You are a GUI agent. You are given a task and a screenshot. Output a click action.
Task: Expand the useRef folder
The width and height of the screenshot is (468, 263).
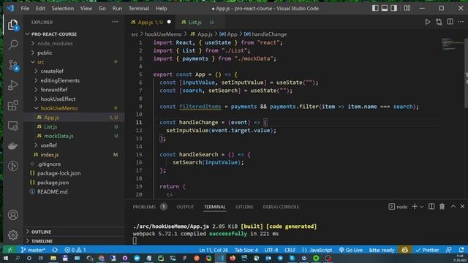(x=49, y=145)
